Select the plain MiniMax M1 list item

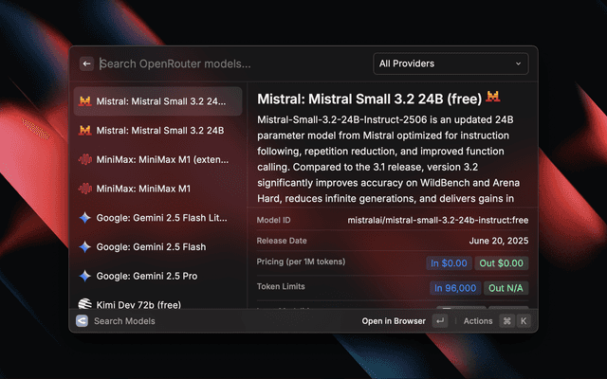(x=158, y=189)
